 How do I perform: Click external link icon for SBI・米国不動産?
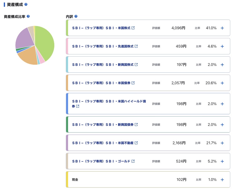tap(136, 143)
